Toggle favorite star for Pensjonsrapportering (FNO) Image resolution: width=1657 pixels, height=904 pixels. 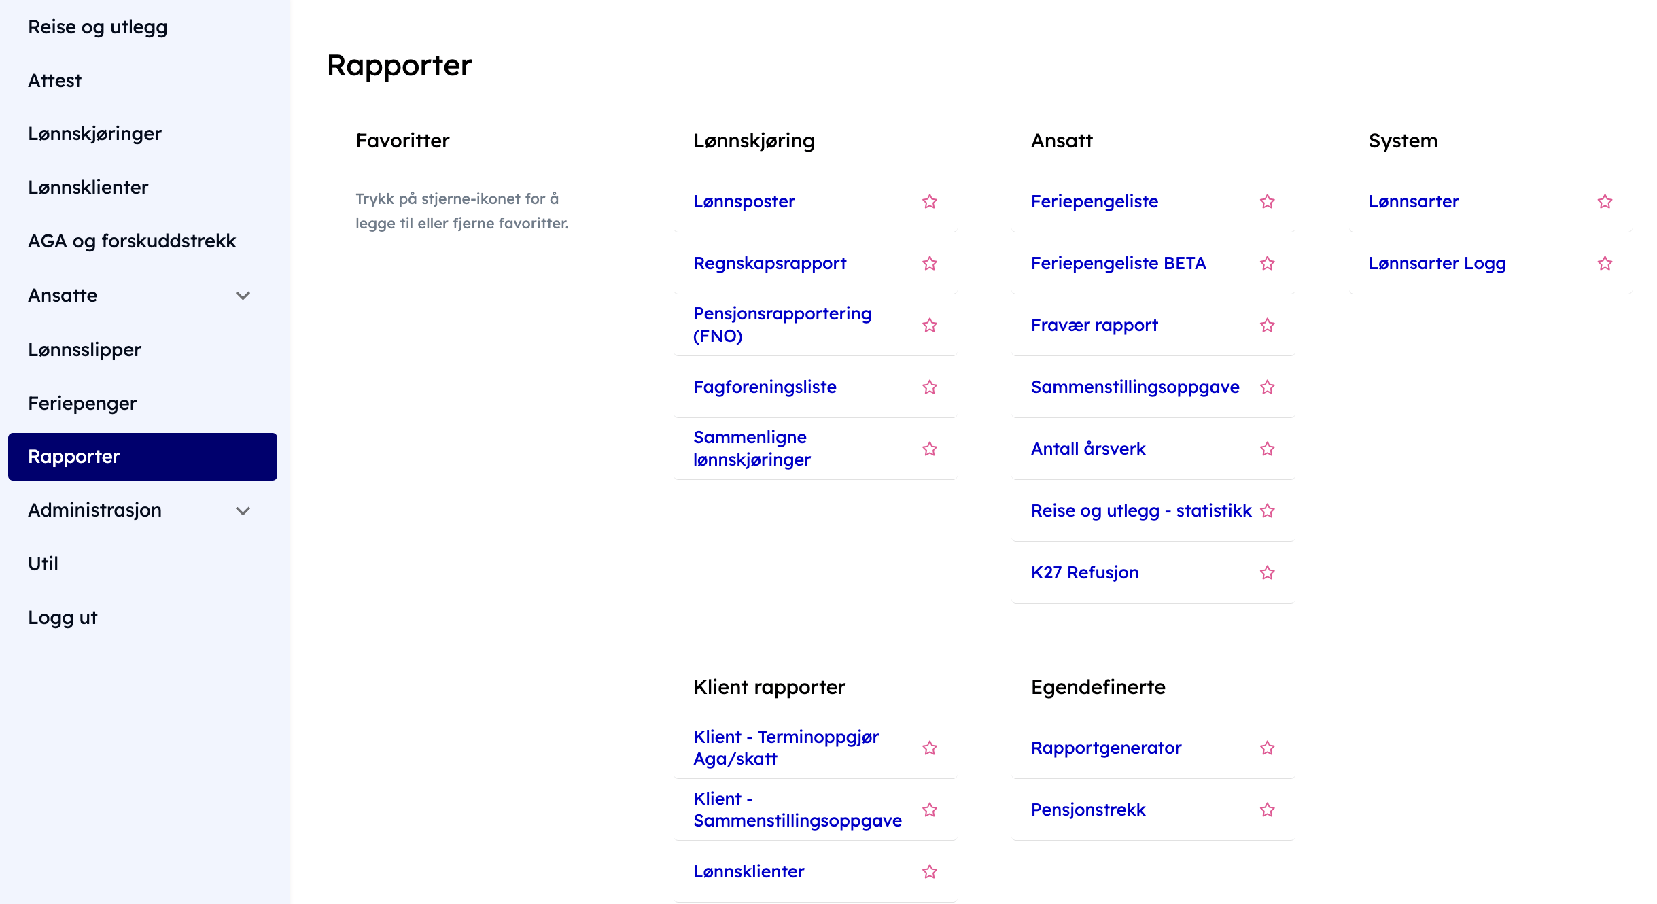[x=930, y=326]
